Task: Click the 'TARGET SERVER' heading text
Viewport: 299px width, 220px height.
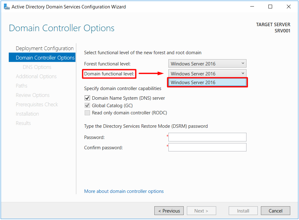Action: point(273,25)
